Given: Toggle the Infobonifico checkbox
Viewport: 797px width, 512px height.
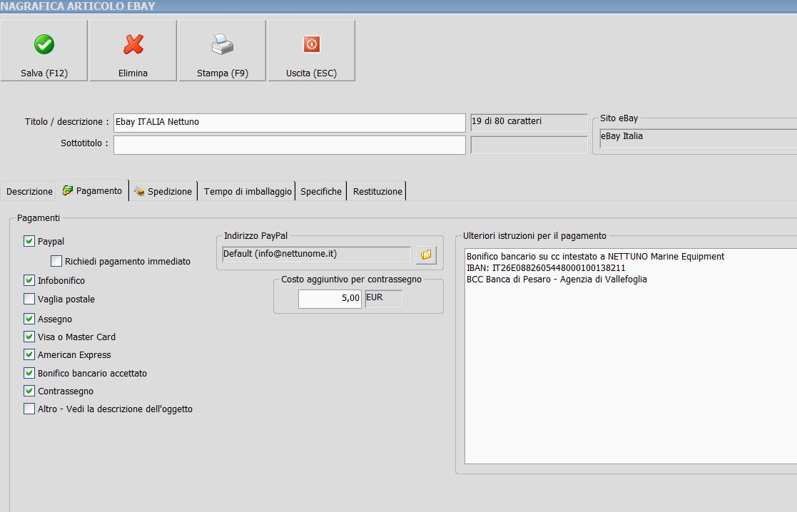Looking at the screenshot, I should (x=29, y=280).
